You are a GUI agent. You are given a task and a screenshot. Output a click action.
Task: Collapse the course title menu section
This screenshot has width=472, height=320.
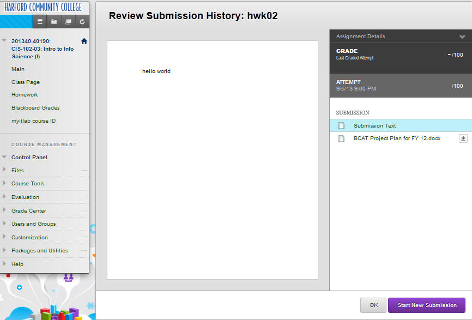coord(4,40)
